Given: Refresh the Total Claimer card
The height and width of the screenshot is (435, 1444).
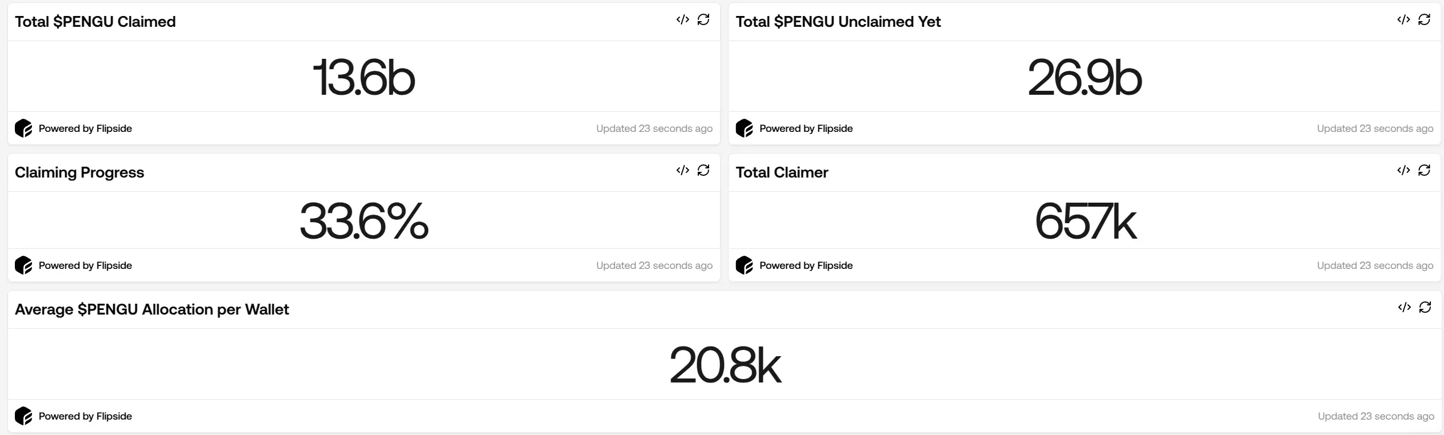Looking at the screenshot, I should pyautogui.click(x=1425, y=171).
